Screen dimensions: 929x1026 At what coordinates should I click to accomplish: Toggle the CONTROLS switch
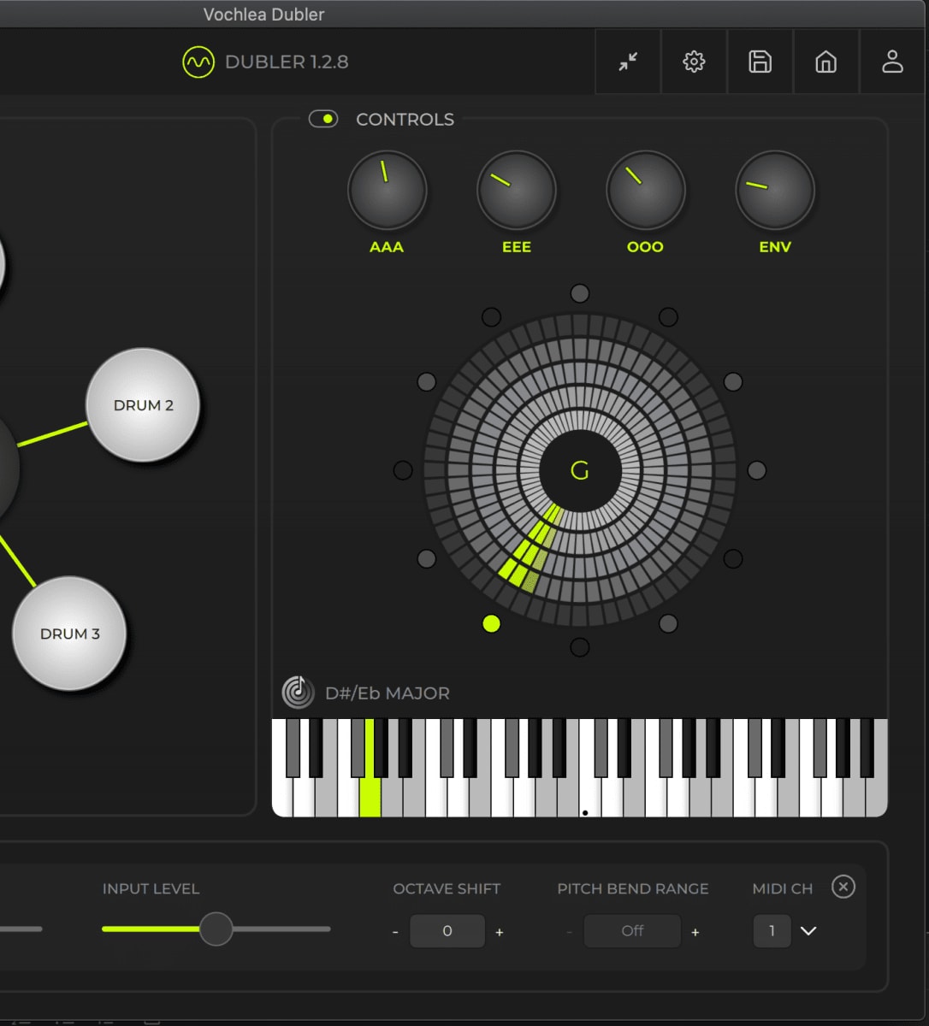tap(324, 119)
